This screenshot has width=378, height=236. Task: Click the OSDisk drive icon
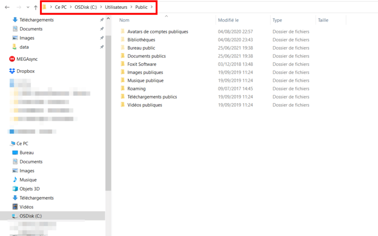point(15,216)
